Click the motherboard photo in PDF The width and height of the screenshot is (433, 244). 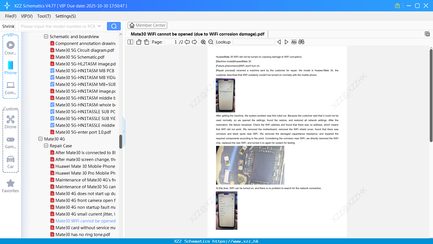pyautogui.click(x=250, y=165)
